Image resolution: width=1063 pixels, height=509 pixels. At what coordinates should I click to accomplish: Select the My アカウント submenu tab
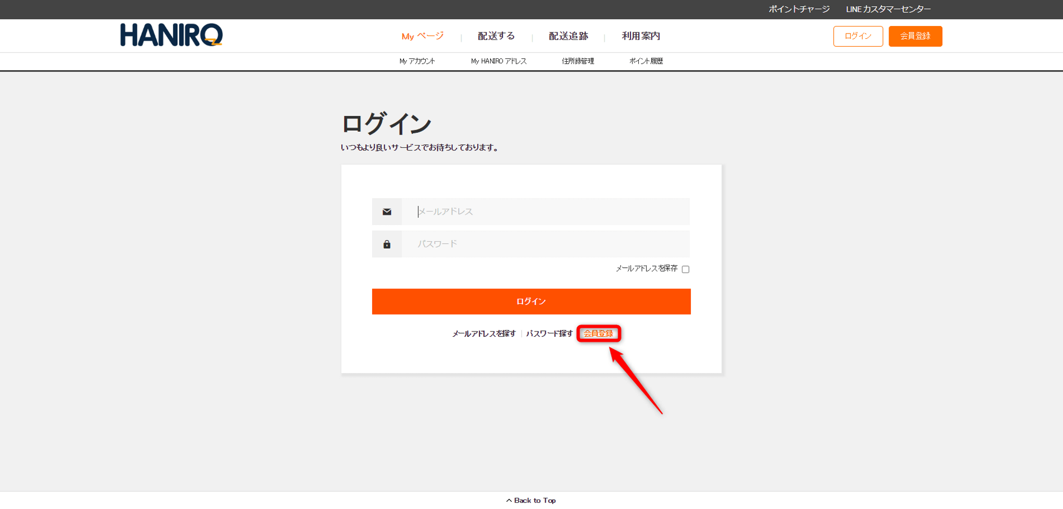pyautogui.click(x=417, y=61)
